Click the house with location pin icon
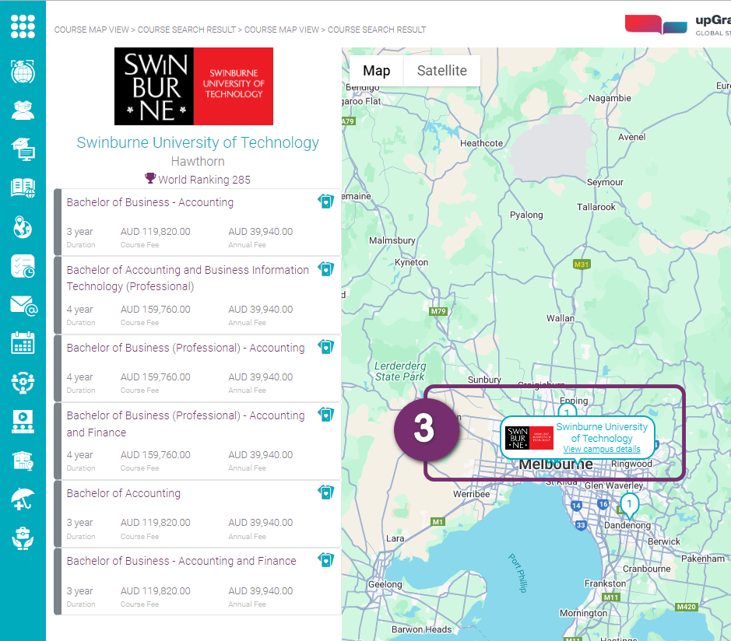This screenshot has height=641, width=731. tap(23, 460)
